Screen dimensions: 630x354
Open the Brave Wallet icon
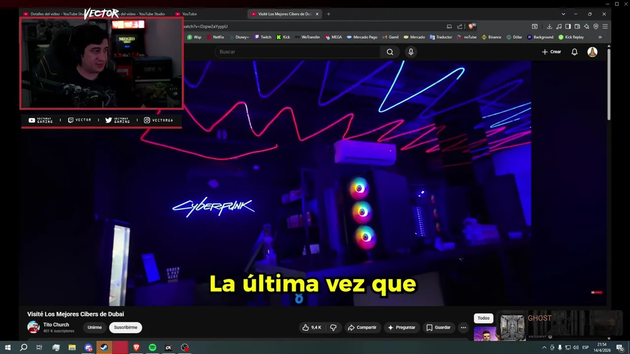click(577, 26)
